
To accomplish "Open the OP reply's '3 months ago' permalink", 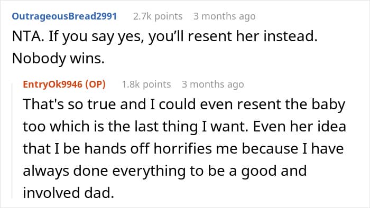I will 213,84.
